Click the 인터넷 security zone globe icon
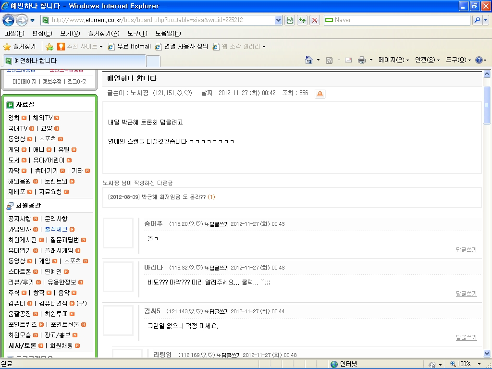Viewport: 492px width, 369px height. (334, 364)
